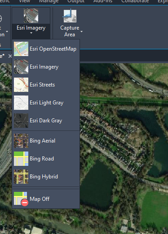
Task: Click the Esri Streets menu label
Action: point(42,85)
